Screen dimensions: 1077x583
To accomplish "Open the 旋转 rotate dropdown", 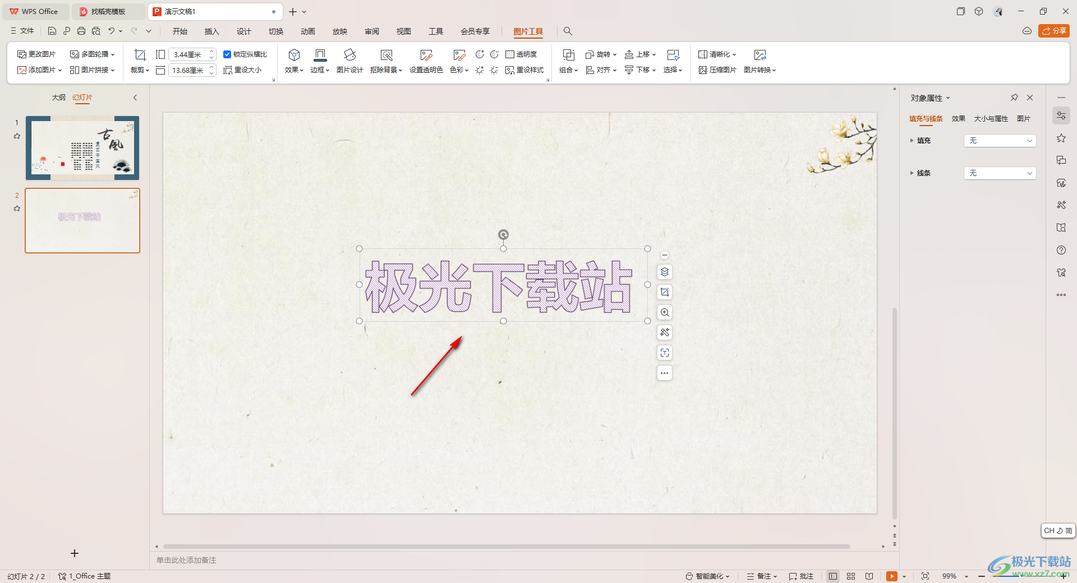I will tap(601, 54).
